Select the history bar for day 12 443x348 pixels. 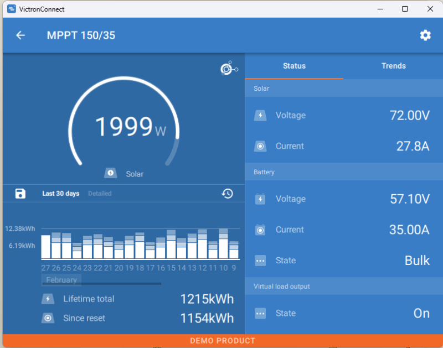coord(203,244)
